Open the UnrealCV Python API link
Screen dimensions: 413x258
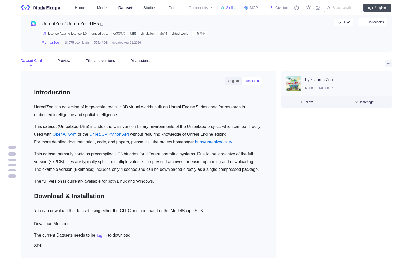[109, 134]
